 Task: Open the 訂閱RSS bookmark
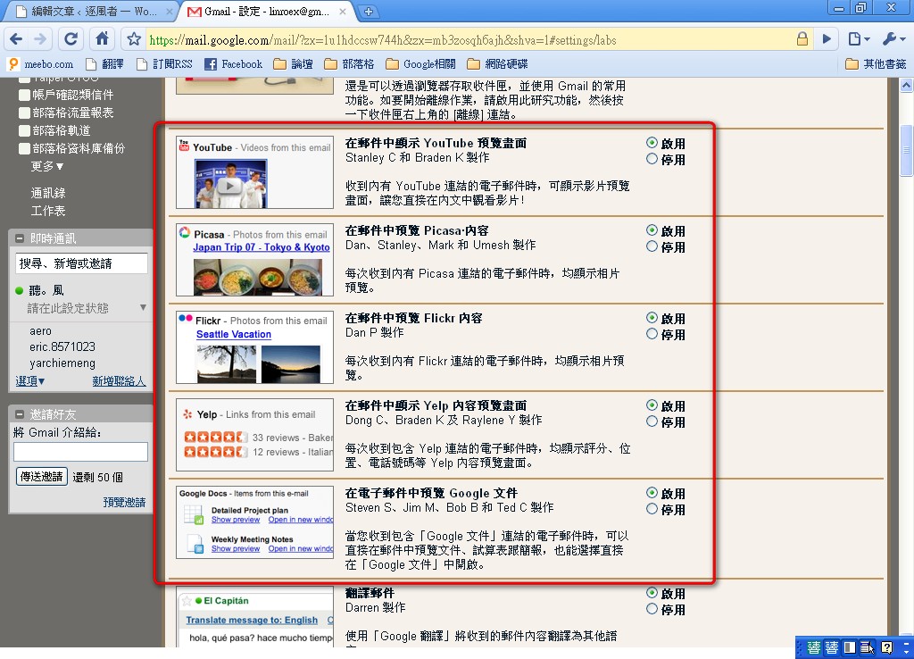164,64
